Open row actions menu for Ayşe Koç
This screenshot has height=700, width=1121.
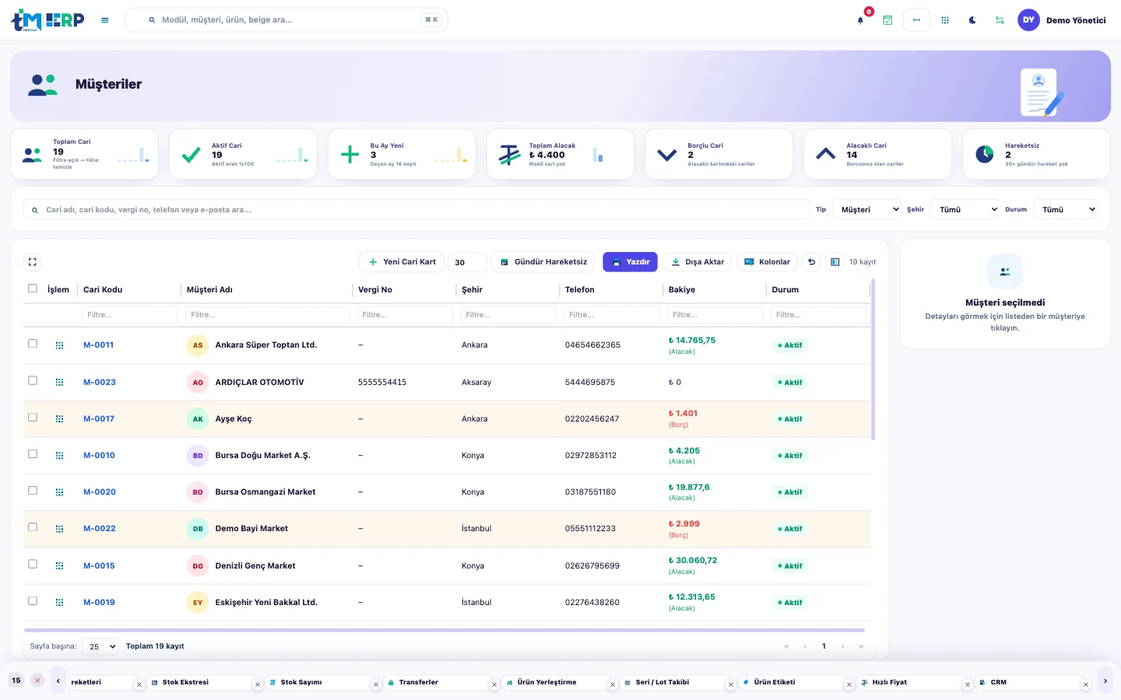tap(59, 419)
